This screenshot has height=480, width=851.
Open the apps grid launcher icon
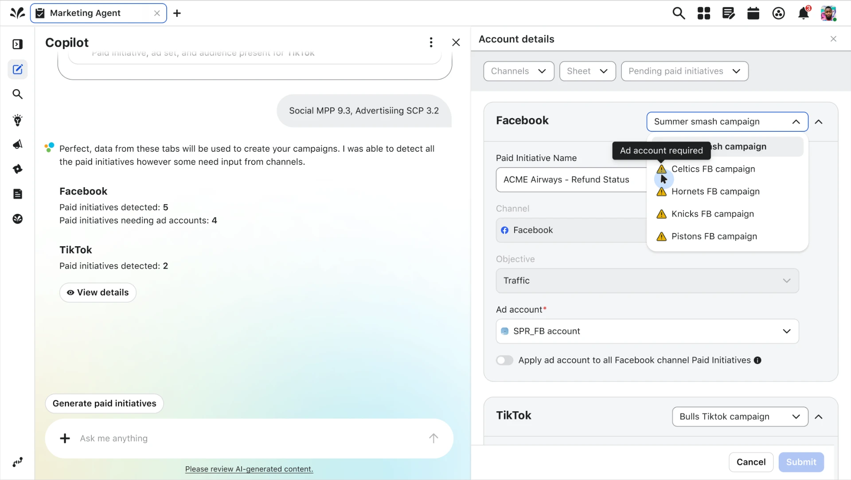(x=703, y=13)
